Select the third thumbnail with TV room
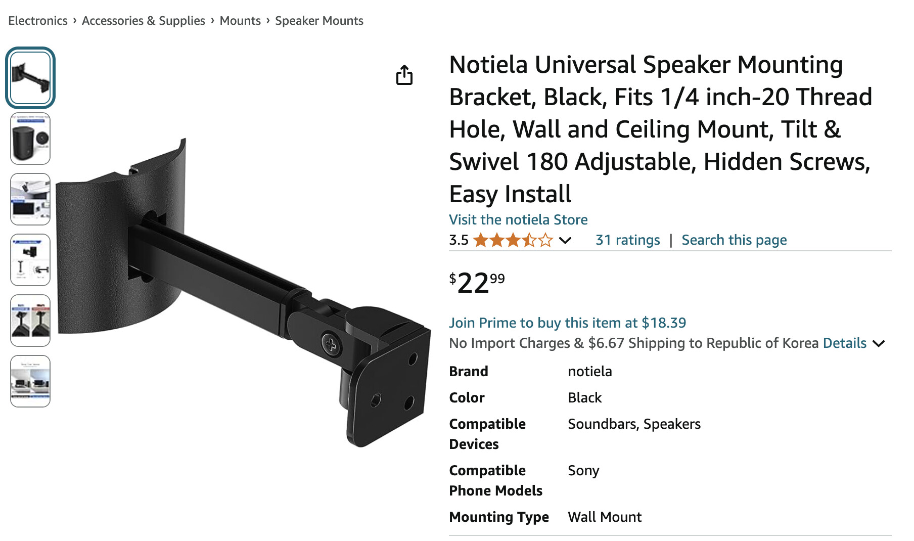914x541 pixels. coord(30,199)
